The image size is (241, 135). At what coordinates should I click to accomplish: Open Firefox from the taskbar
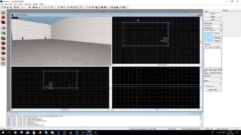tap(40, 132)
